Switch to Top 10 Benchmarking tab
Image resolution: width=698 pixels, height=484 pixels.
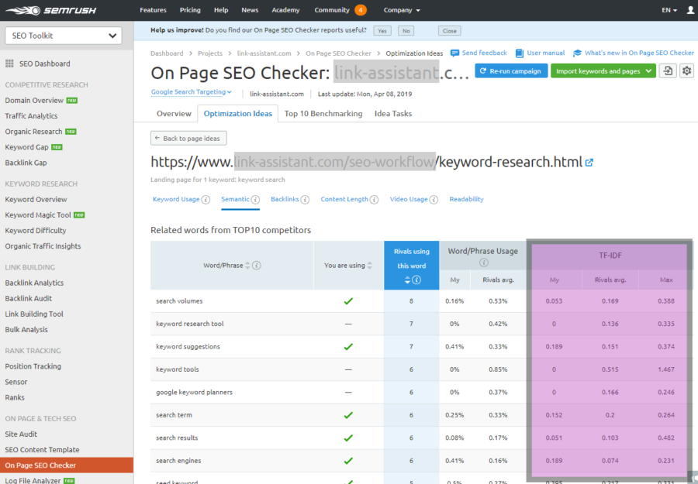coord(323,113)
